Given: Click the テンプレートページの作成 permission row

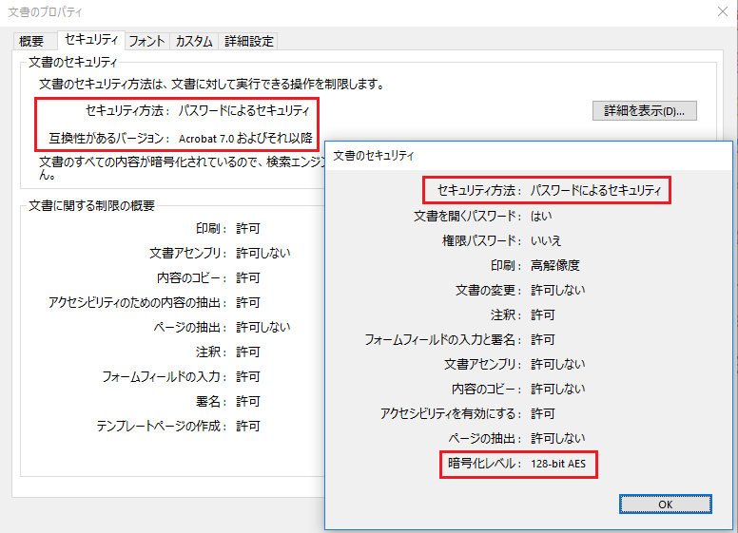Looking at the screenshot, I should 178,427.
